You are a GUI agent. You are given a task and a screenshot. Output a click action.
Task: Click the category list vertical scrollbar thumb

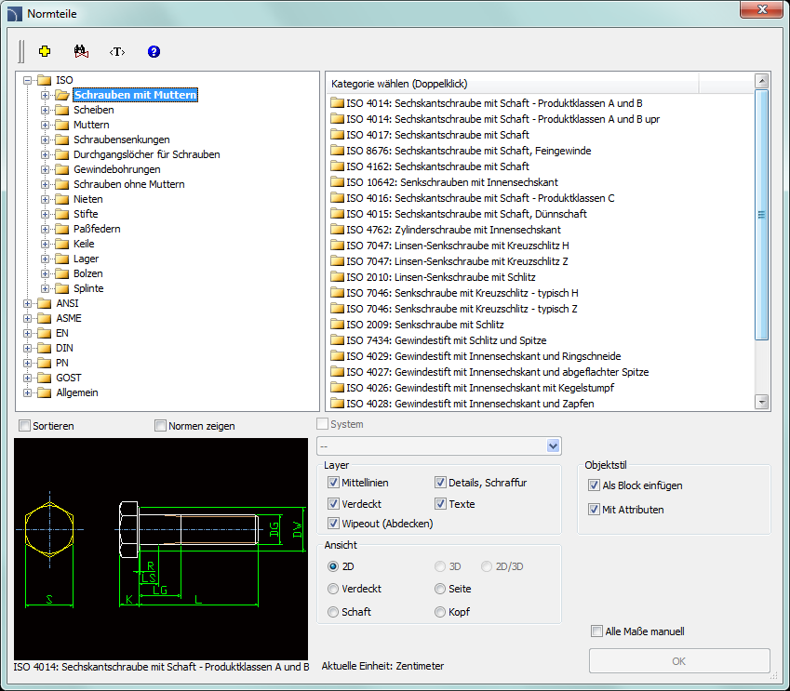[762, 214]
